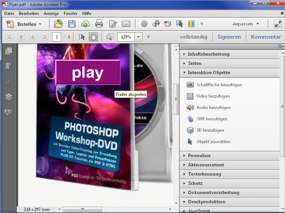Open the Hilfe menu

coord(87,13)
